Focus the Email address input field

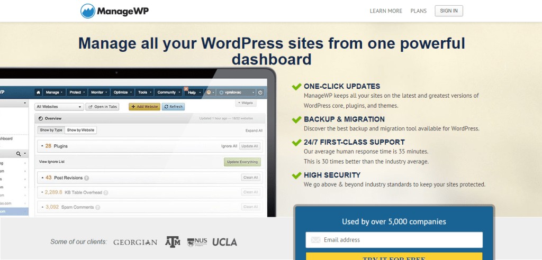tap(394, 240)
